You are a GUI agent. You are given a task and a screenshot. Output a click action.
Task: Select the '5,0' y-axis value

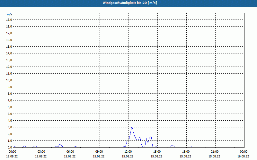click(x=10, y=114)
